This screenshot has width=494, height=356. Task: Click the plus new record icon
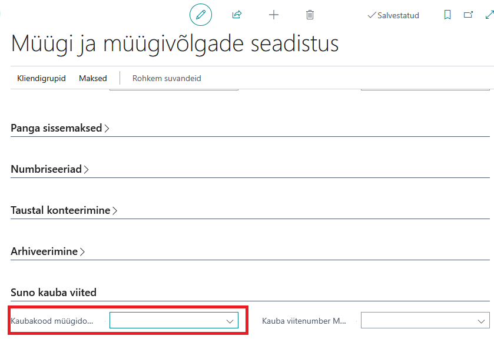coord(274,15)
